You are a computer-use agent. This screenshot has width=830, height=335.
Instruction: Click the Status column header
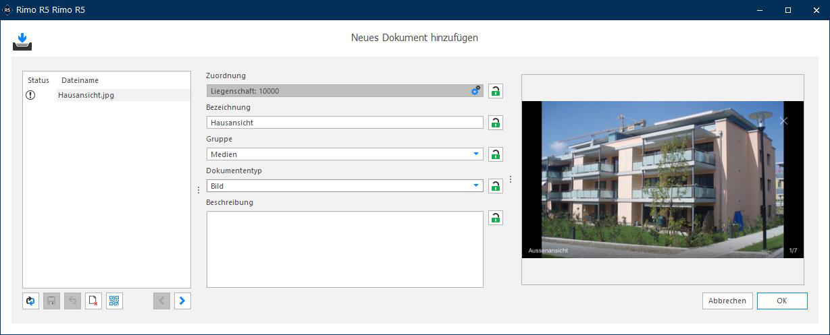(x=38, y=80)
